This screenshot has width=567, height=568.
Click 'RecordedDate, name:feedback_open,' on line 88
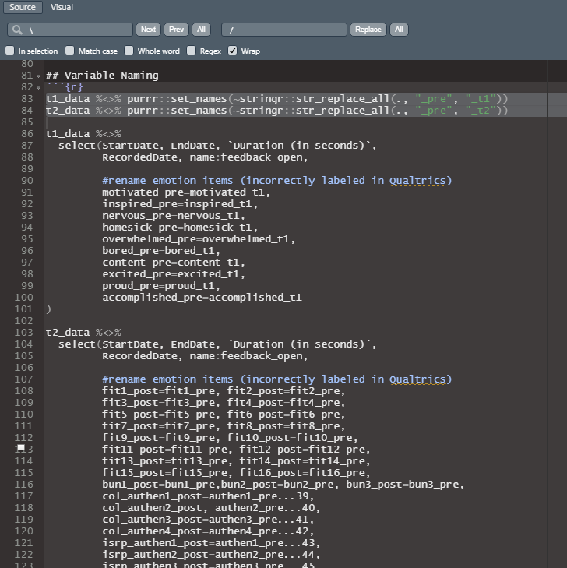205,157
